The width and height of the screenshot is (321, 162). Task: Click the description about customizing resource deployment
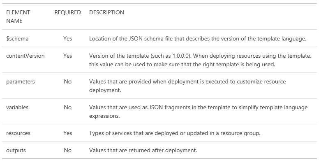tap(187, 86)
